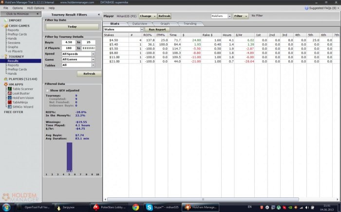Click the purple bar in the finish chart
The height and width of the screenshot is (212, 341).
69,157
